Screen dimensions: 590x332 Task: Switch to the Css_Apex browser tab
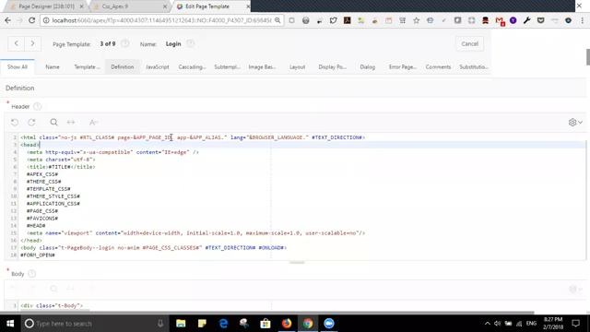coord(128,6)
